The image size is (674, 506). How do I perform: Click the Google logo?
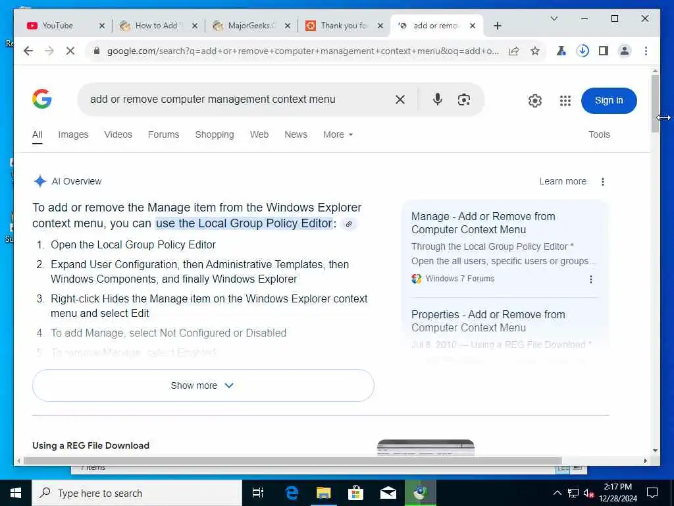(x=42, y=99)
